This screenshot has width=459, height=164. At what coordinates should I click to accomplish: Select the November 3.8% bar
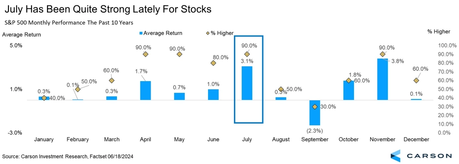click(382, 79)
